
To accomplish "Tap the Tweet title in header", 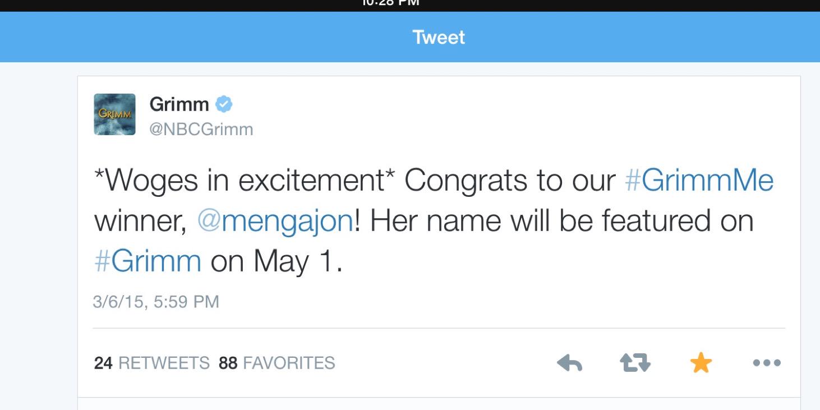I will 439,38.
